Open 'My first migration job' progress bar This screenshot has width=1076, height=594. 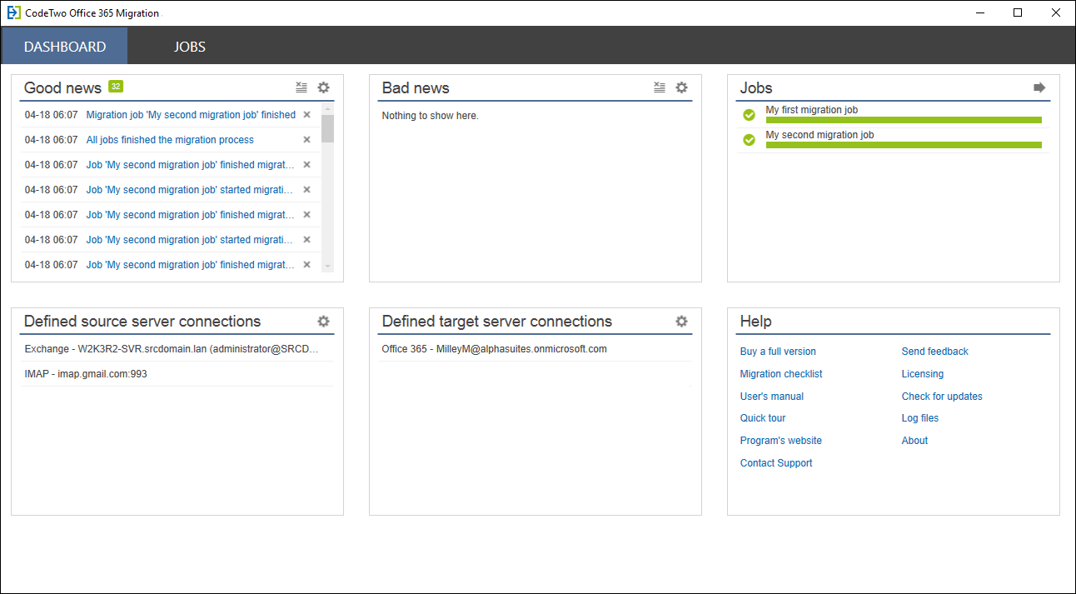(x=904, y=120)
